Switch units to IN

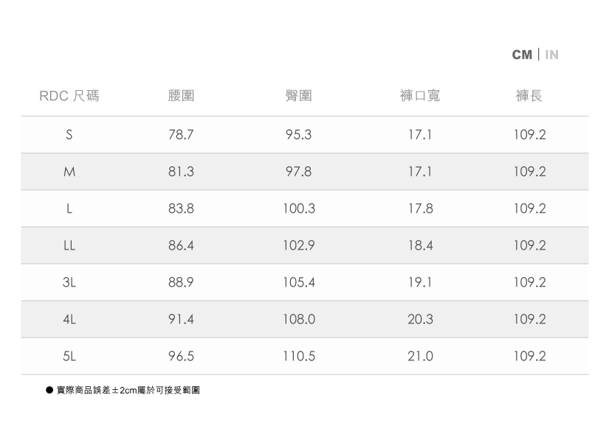(551, 55)
